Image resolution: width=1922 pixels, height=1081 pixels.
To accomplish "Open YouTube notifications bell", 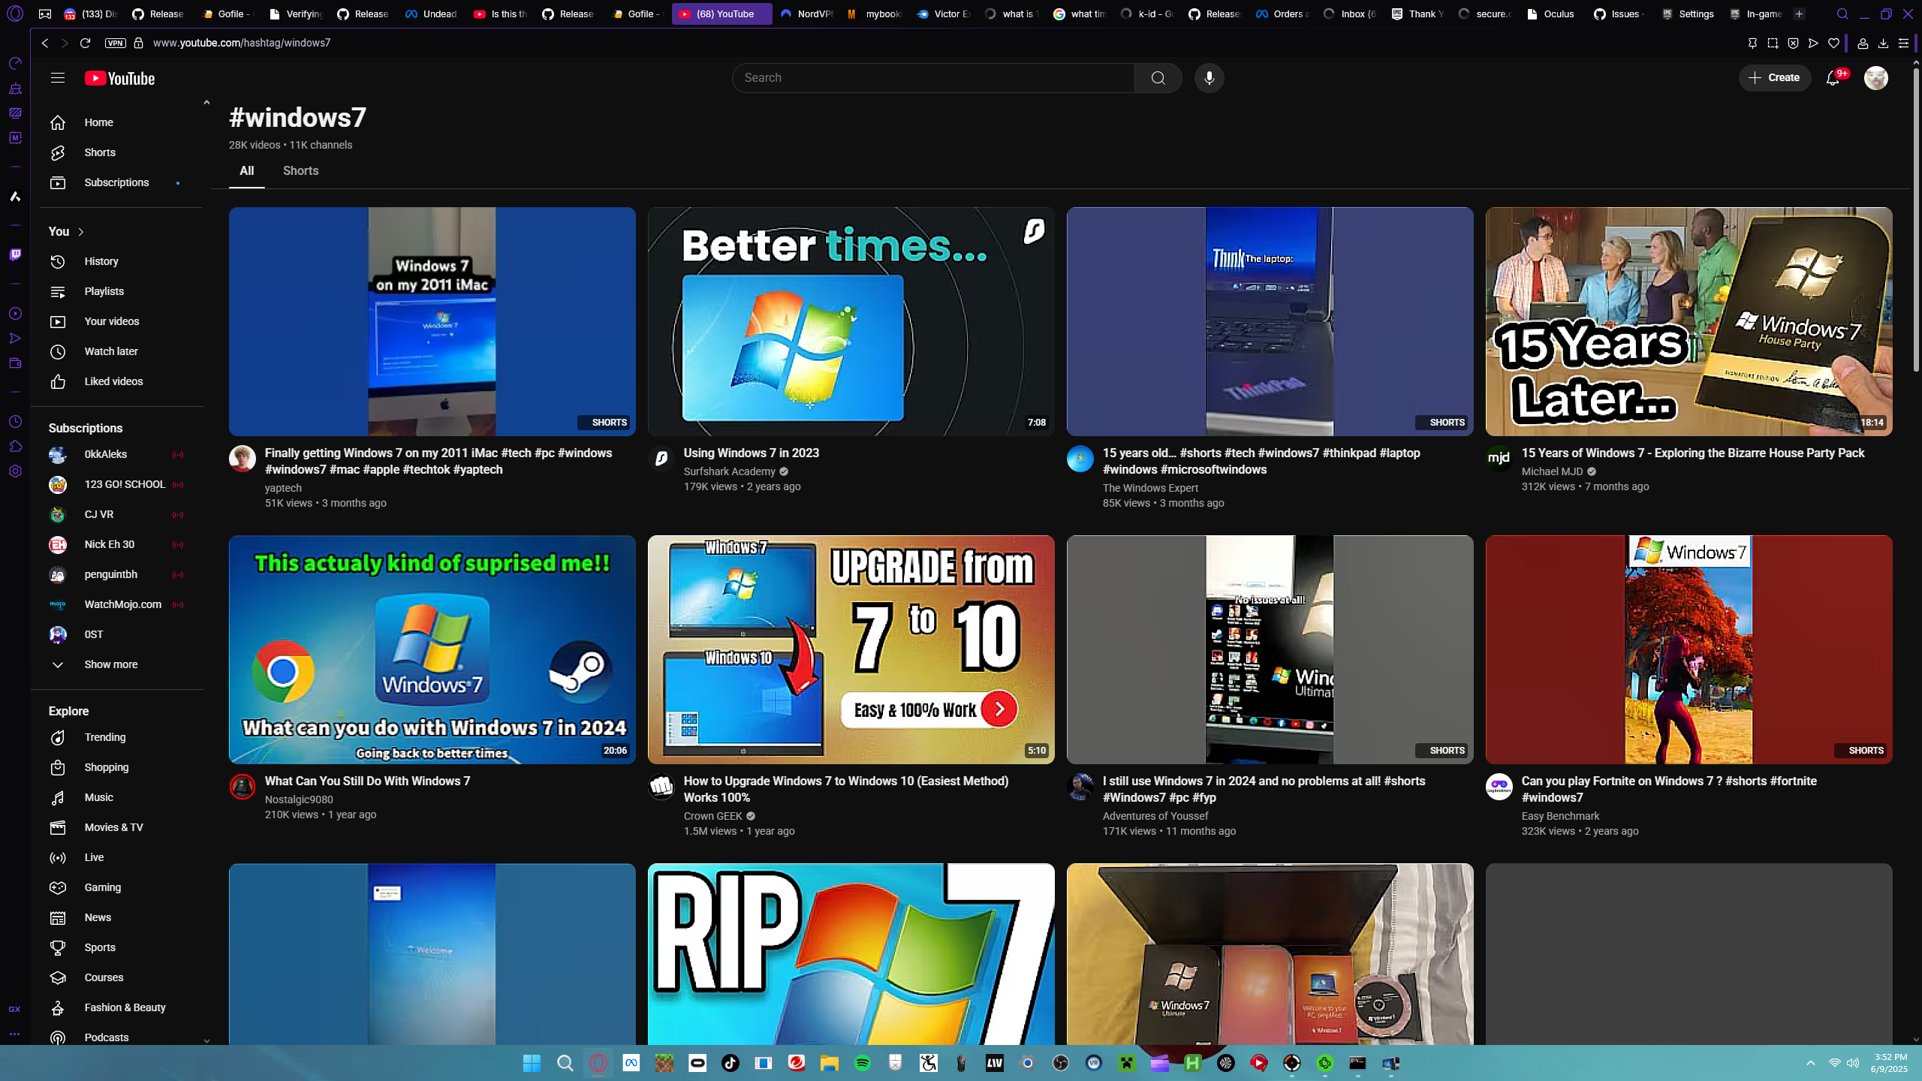I will click(1833, 78).
